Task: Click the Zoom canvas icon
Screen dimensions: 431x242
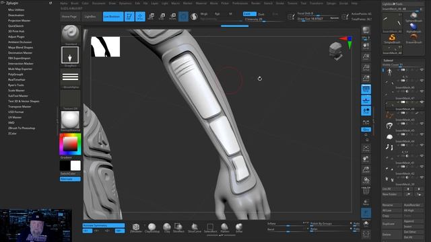Action: pyautogui.click(x=366, y=56)
